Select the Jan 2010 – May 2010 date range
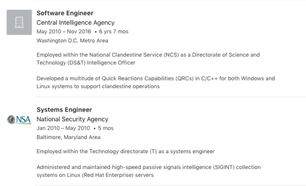The height and width of the screenshot is (186, 306). point(63,128)
